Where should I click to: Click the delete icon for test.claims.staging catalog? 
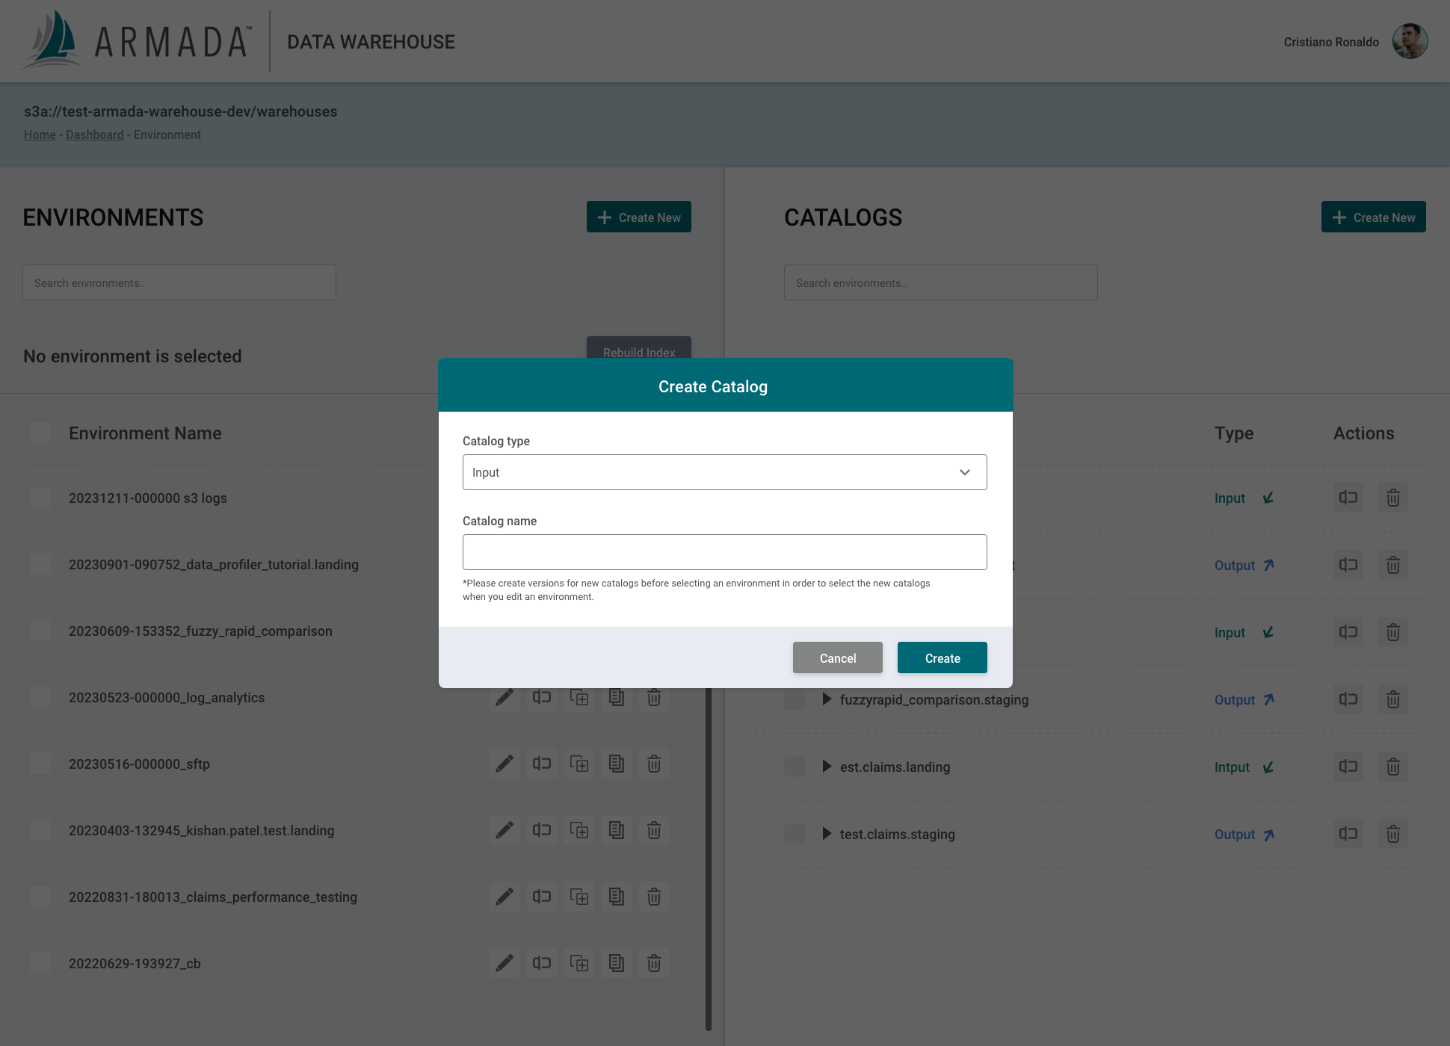[x=1392, y=833]
